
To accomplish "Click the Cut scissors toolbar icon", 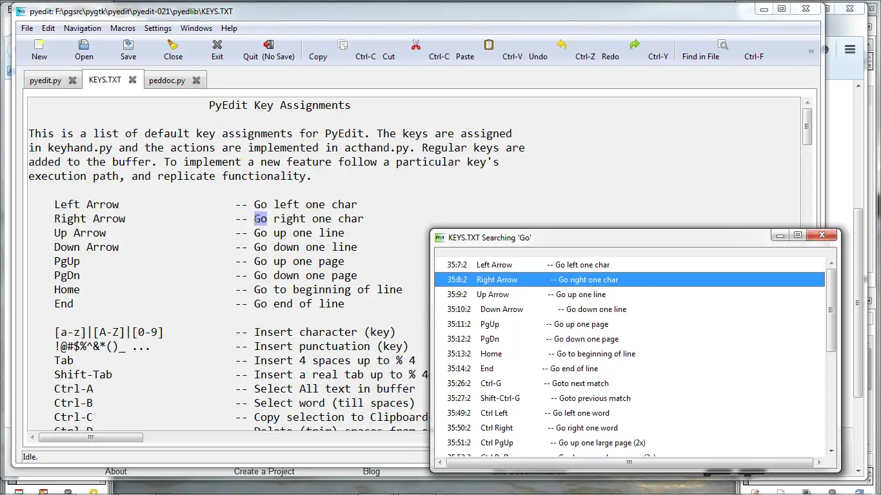I will coord(416,44).
